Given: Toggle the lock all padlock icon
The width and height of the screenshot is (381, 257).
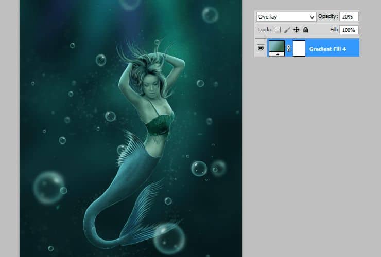Looking at the screenshot, I should point(305,30).
